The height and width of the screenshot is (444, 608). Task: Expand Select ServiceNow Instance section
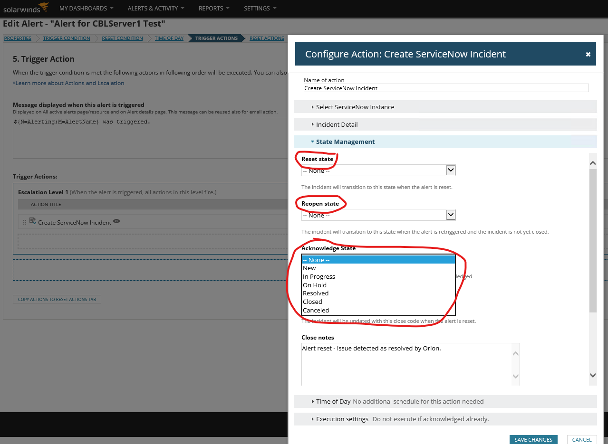(x=445, y=107)
